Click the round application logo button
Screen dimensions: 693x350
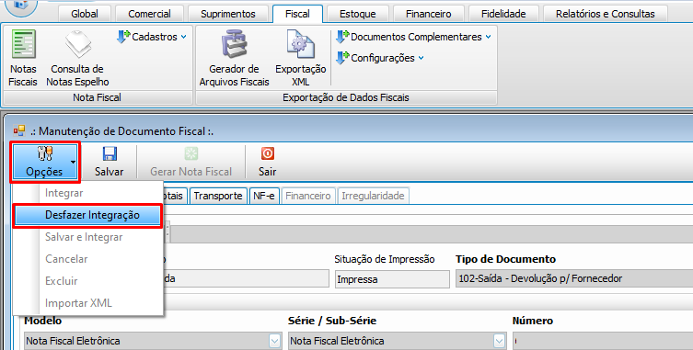(21, 6)
